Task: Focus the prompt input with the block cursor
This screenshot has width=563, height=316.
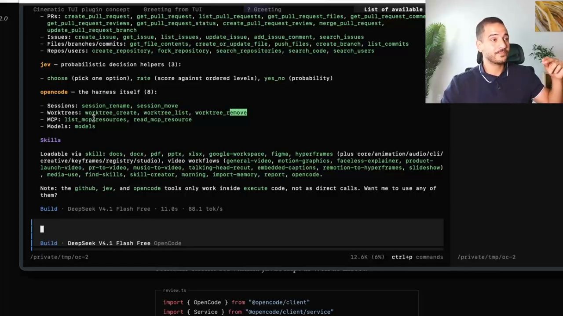Action: pyautogui.click(x=238, y=229)
